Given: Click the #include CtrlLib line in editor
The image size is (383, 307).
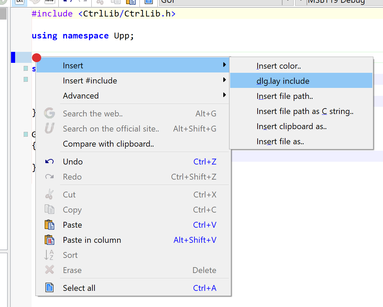Looking at the screenshot, I should click(103, 14).
